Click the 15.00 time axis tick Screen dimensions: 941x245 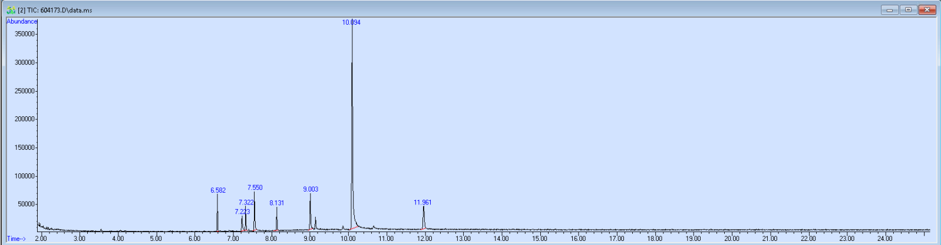click(x=540, y=239)
